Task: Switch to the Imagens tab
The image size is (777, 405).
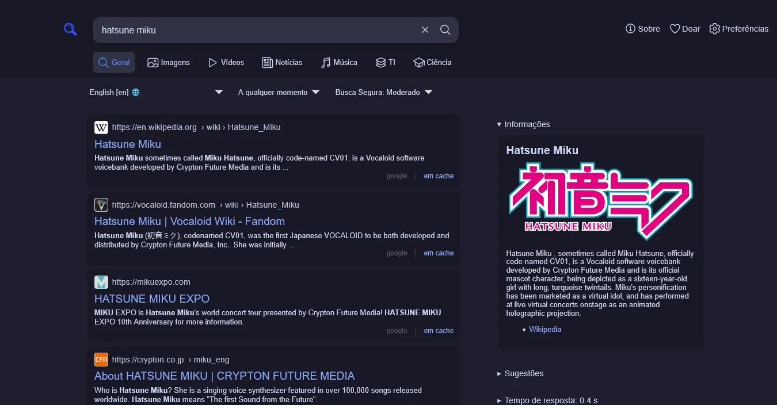Action: pyautogui.click(x=168, y=62)
